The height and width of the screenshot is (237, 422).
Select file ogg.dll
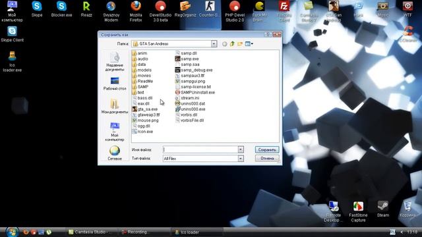[x=141, y=126]
